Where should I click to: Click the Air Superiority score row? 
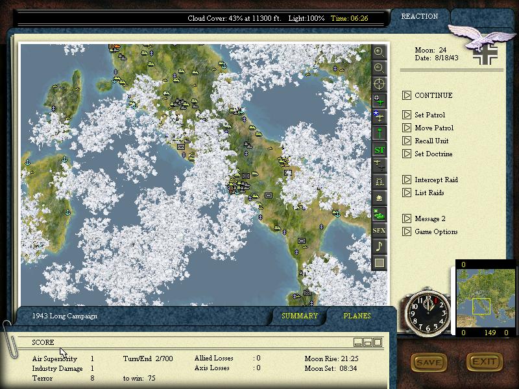(63, 359)
